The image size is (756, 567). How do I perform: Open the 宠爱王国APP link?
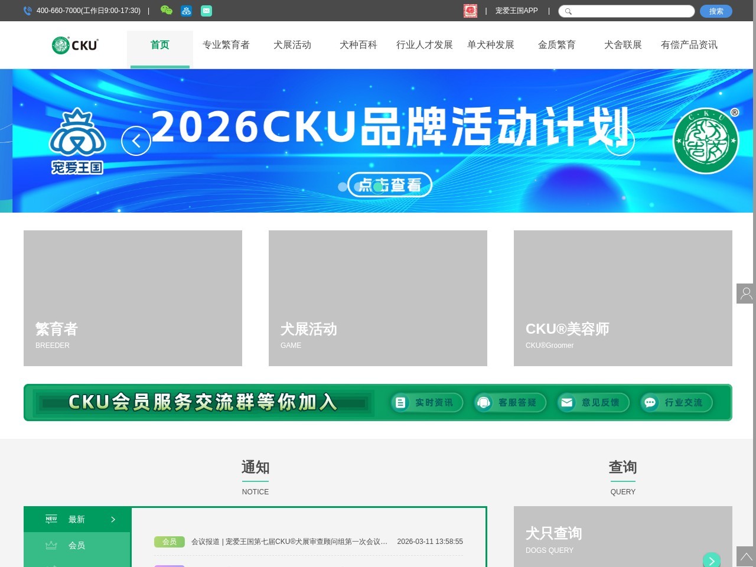coord(517,11)
